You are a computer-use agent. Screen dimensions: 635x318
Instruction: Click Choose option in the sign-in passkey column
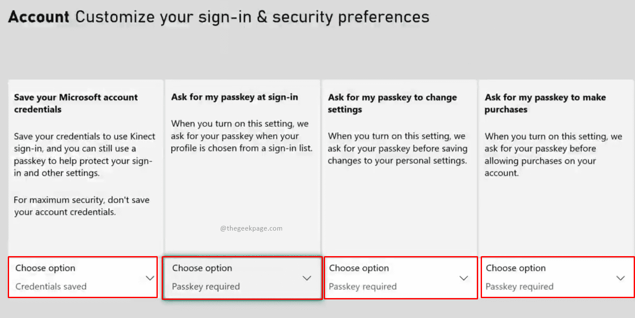coord(202,268)
